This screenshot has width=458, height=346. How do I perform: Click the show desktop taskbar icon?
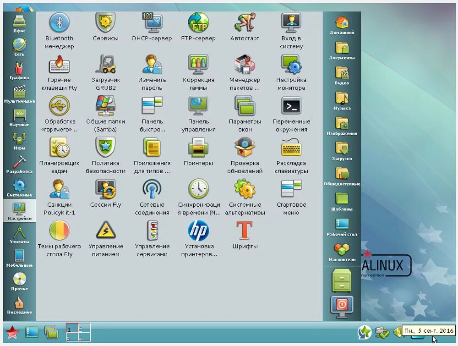coord(32,332)
